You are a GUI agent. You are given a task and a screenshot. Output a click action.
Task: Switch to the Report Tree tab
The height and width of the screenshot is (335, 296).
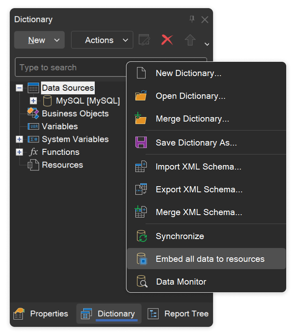pyautogui.click(x=178, y=313)
